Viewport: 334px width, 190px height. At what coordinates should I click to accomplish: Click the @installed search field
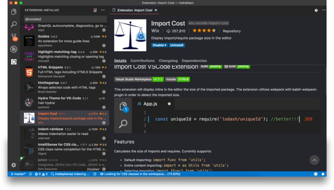(65, 19)
